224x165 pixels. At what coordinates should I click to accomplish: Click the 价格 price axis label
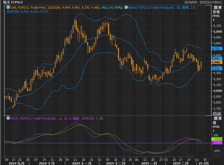point(216,12)
